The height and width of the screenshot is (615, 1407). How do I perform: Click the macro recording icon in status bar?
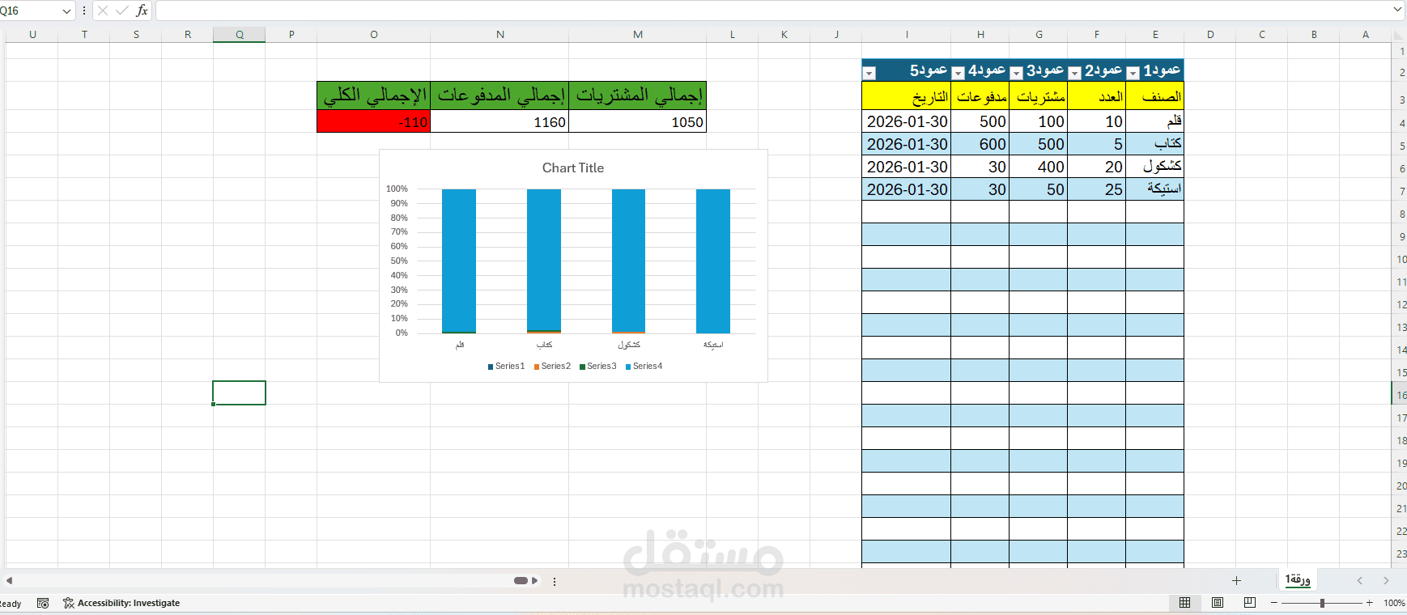tap(43, 603)
